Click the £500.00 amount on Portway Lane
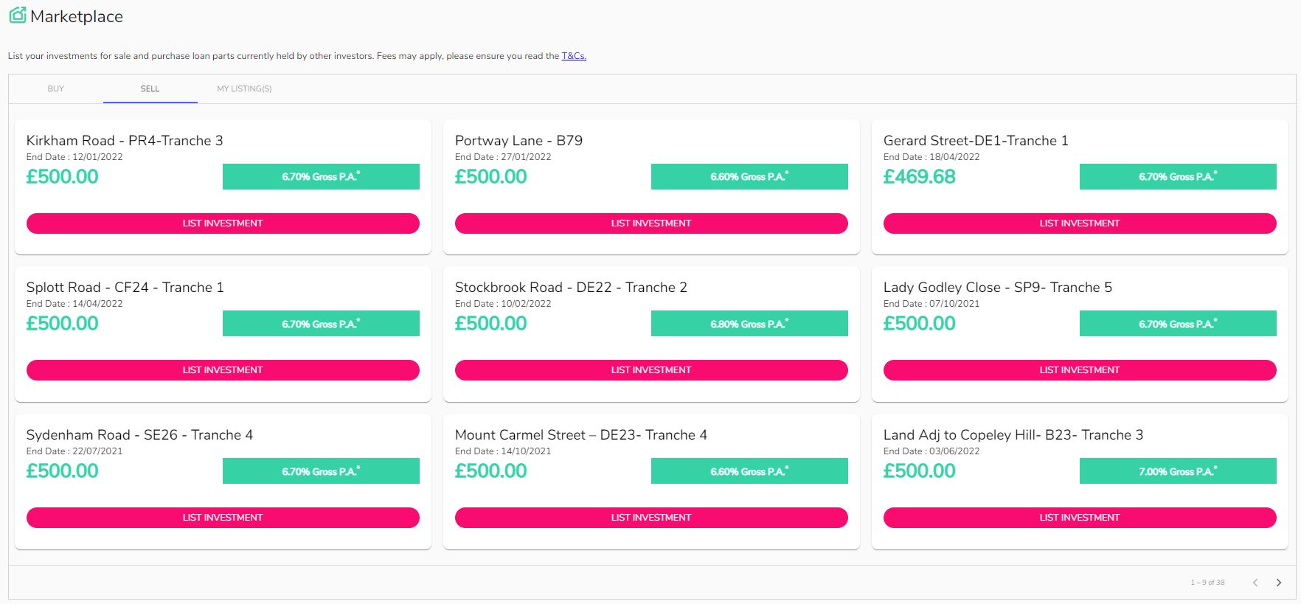1301x604 pixels. (x=491, y=177)
